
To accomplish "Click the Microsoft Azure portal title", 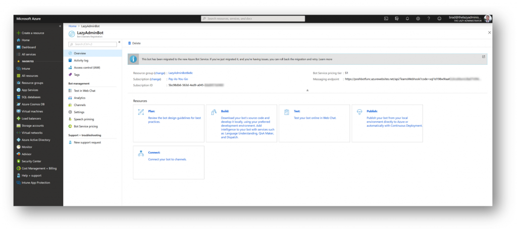I will (29, 19).
